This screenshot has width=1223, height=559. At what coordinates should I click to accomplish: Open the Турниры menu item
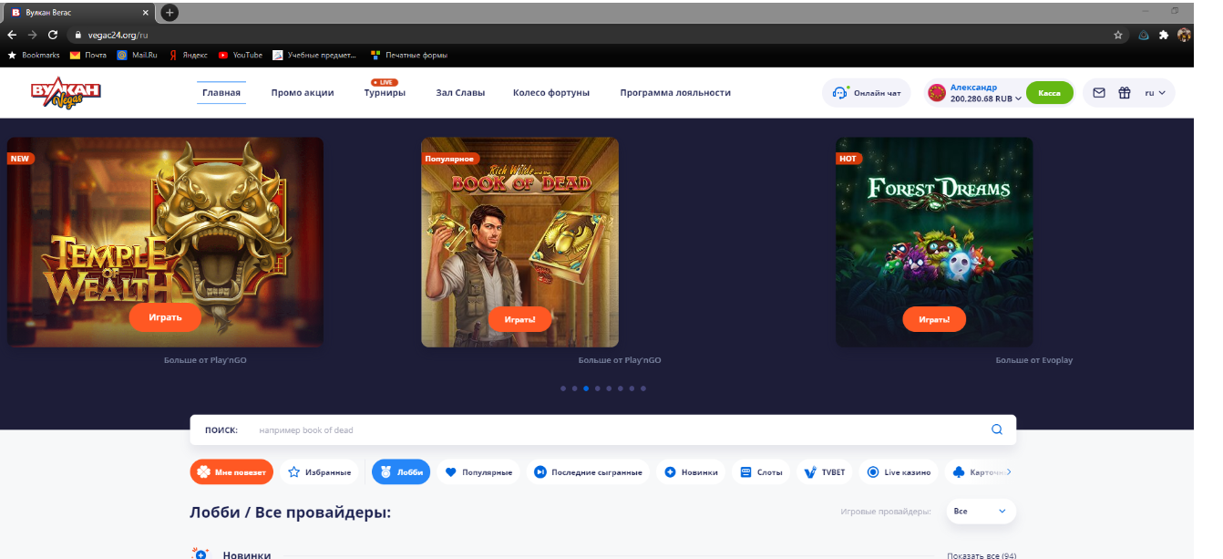[385, 92]
